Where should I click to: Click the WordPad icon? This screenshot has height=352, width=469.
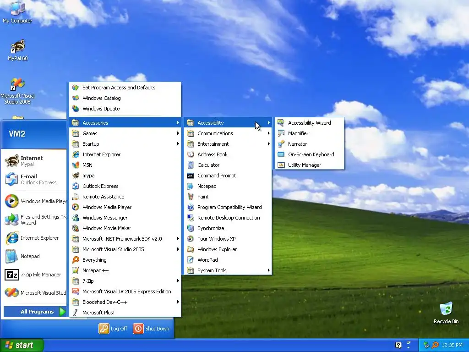pyautogui.click(x=190, y=260)
